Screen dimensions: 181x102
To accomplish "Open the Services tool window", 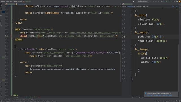I will coord(33,99).
